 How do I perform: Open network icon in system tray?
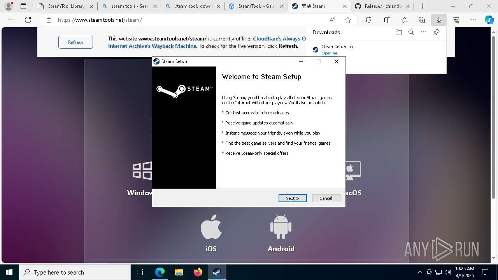click(x=438, y=272)
